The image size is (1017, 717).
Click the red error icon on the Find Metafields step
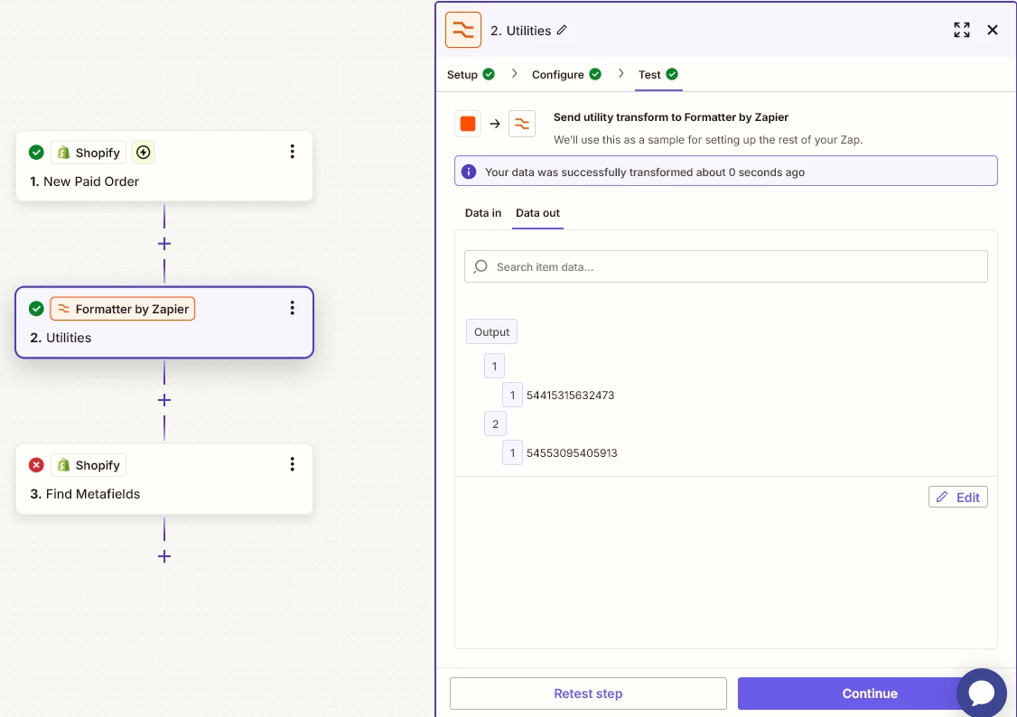[36, 465]
